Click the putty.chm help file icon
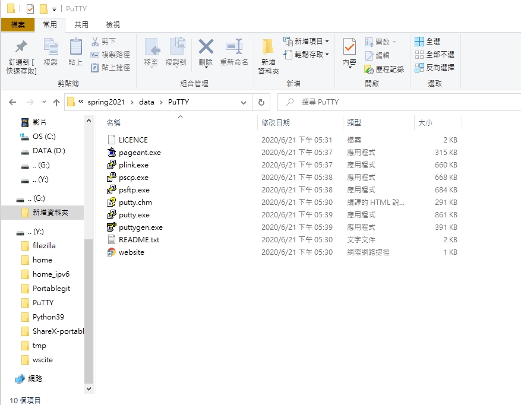This screenshot has height=405, width=521. tap(111, 202)
